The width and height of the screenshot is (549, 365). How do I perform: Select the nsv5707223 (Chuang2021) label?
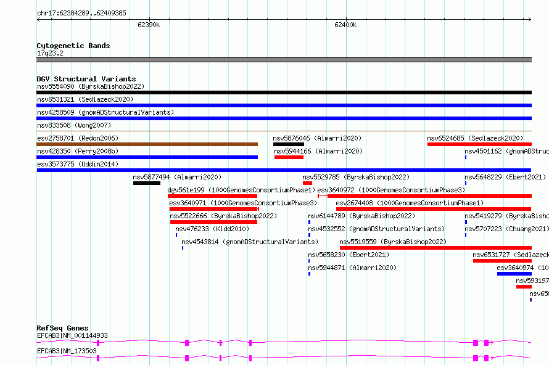506,229
